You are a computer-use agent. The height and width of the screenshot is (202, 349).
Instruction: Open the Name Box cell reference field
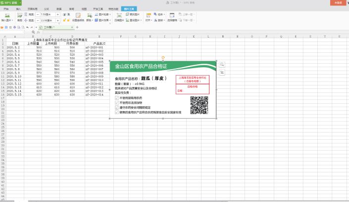(x=12, y=32)
